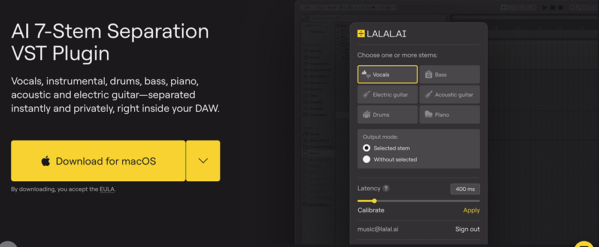
Task: Click the Play button in DAW transport
Action: 545,7
